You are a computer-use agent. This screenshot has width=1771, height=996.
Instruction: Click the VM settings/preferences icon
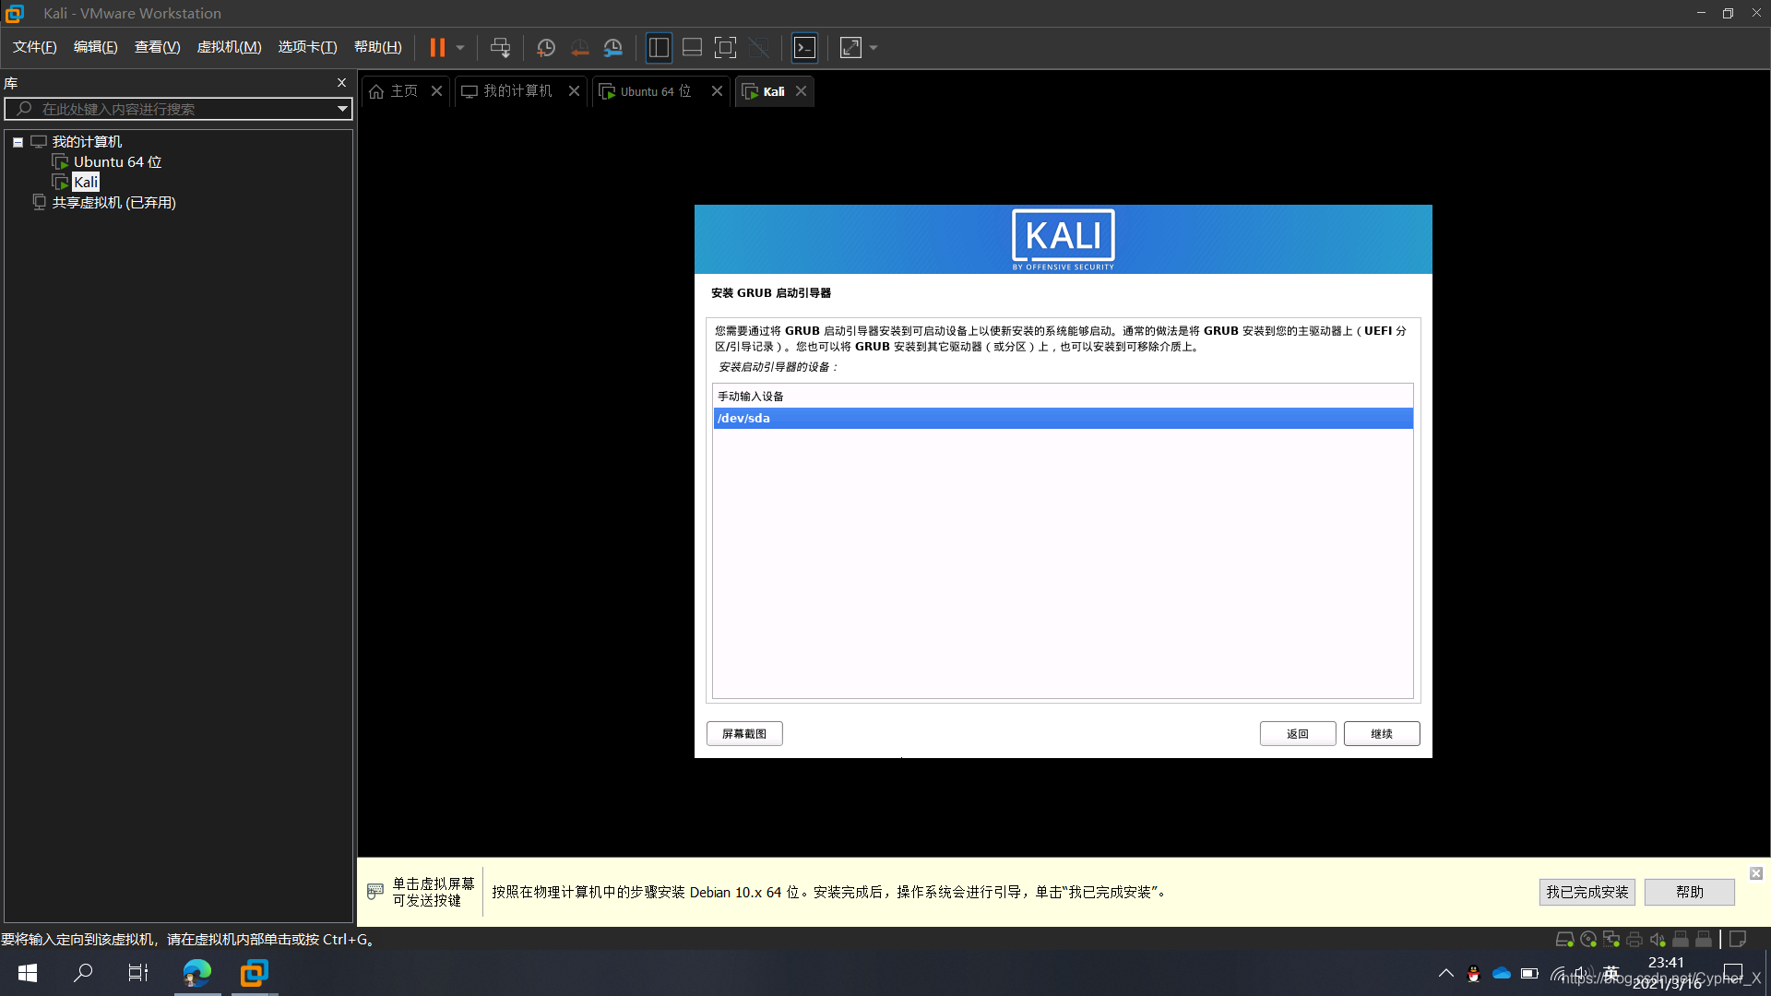tap(614, 47)
